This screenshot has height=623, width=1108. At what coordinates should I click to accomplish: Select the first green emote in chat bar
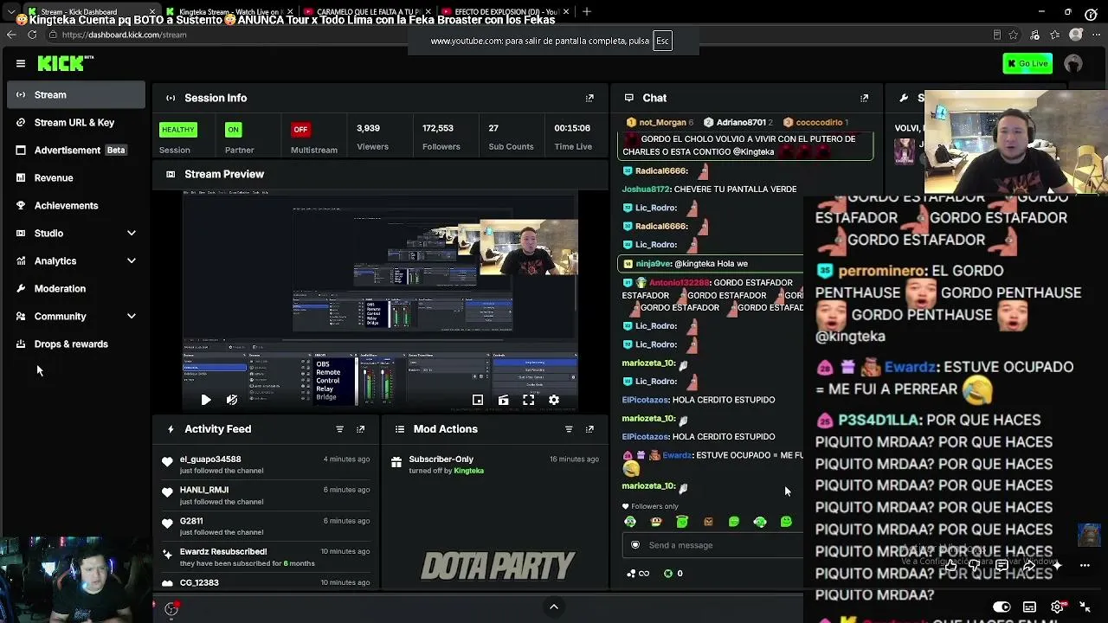[630, 522]
